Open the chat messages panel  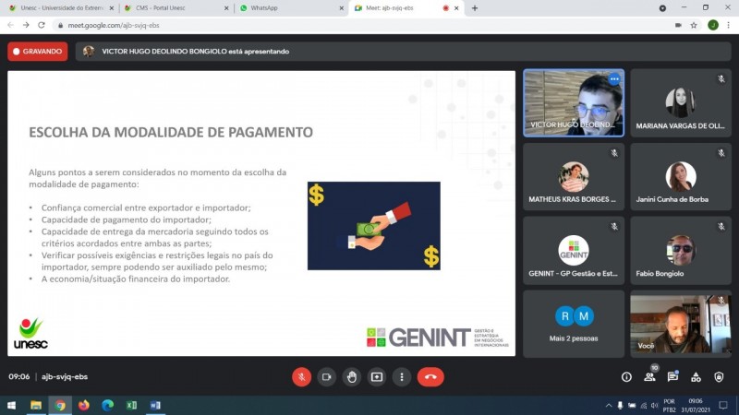coord(672,376)
